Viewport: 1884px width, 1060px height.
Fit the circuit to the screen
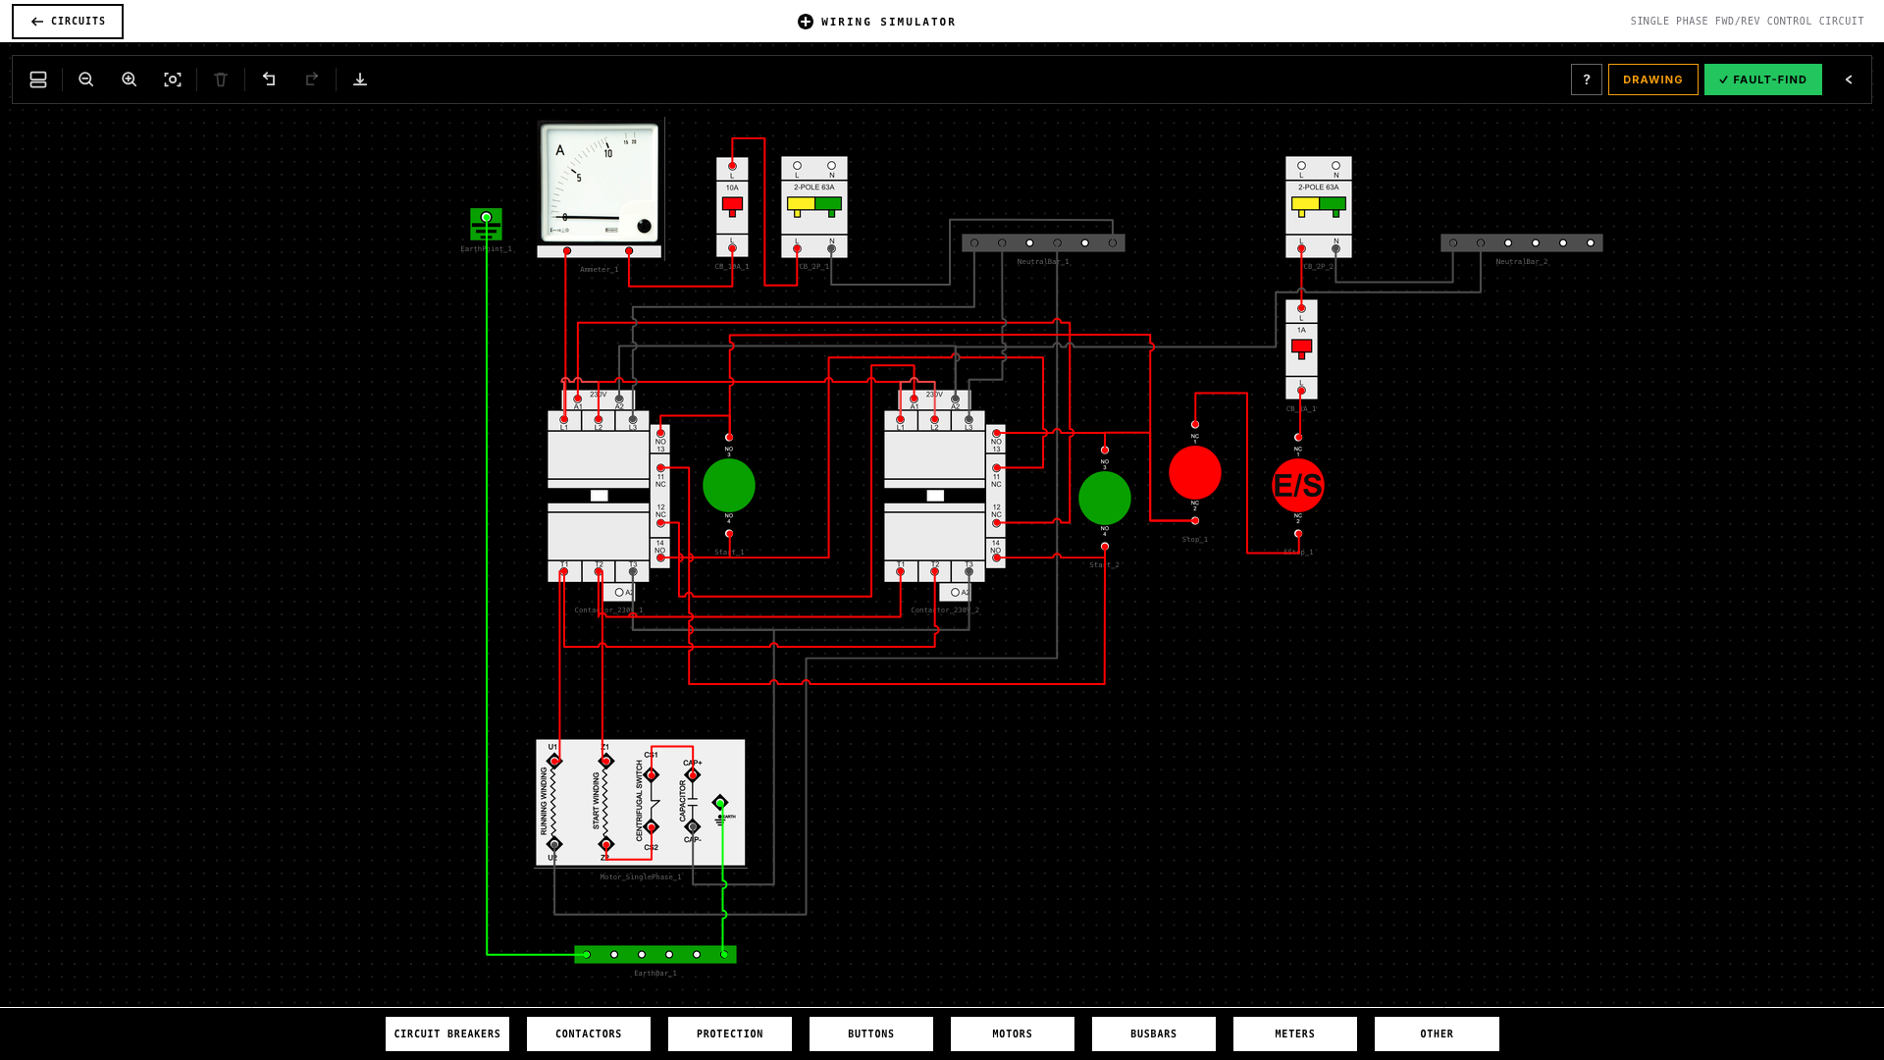click(173, 79)
